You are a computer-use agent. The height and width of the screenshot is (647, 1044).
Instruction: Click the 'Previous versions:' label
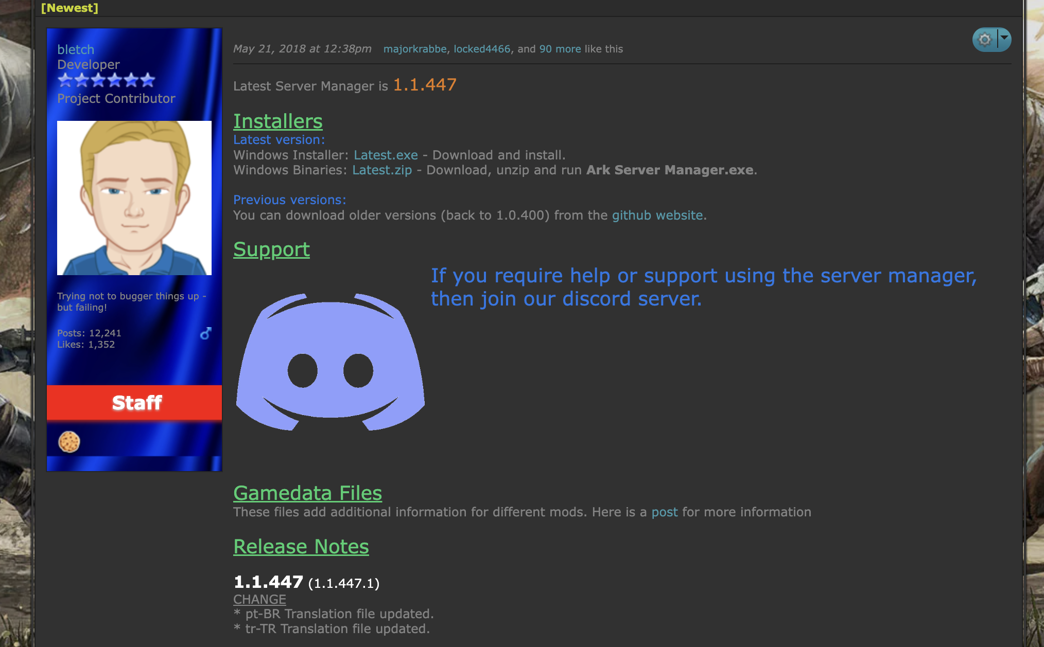[x=290, y=200]
